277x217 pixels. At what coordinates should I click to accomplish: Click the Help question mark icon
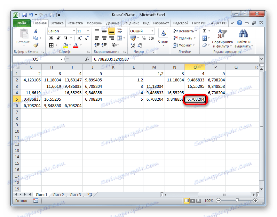click(x=240, y=23)
